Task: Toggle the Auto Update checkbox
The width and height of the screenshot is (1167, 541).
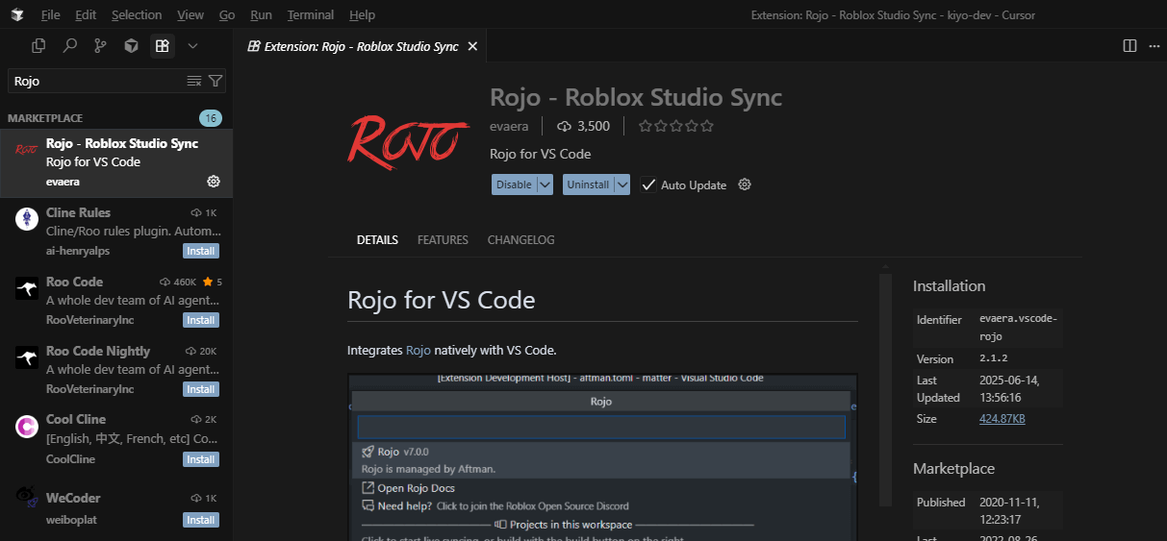Action: tap(649, 184)
